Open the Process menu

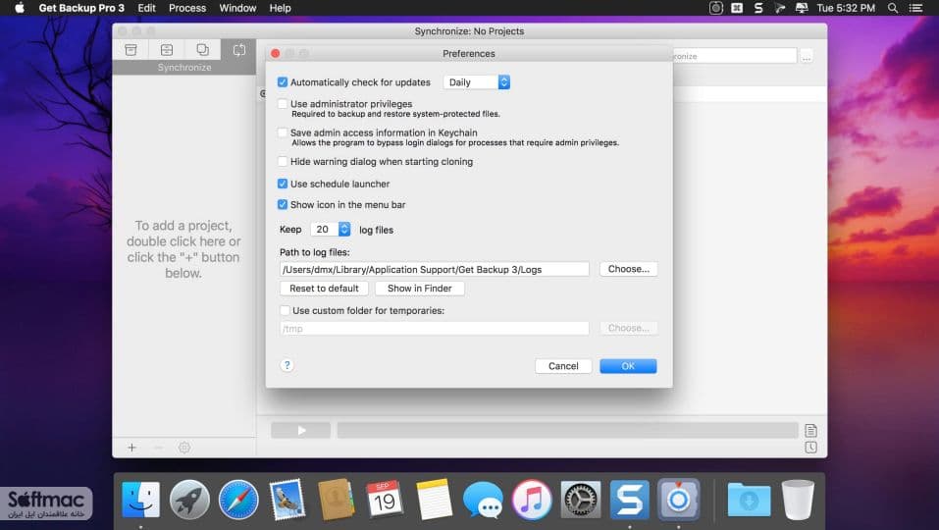(x=187, y=8)
